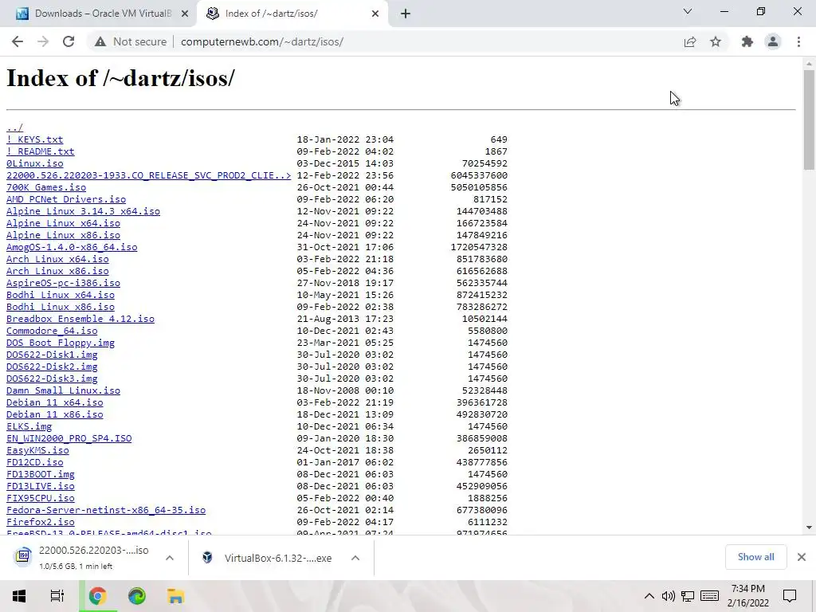Click ELKS.img link

pos(29,427)
